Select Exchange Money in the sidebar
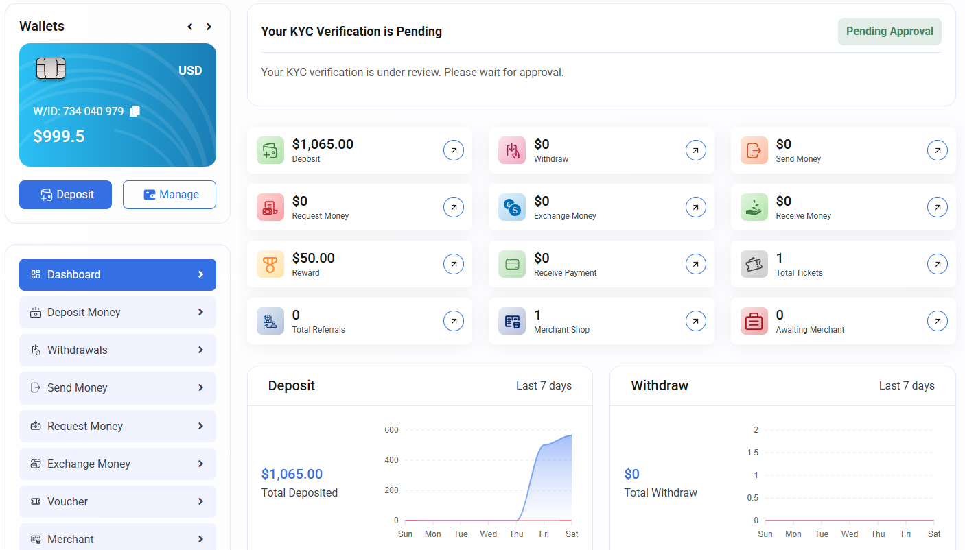Screen dimensions: 965x550 (117, 464)
